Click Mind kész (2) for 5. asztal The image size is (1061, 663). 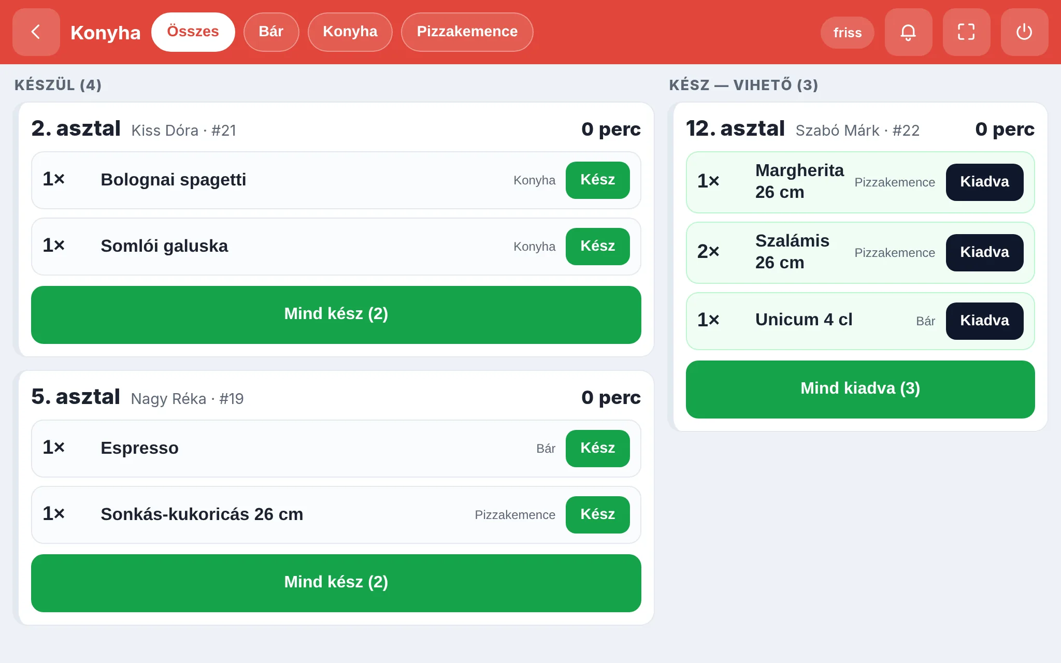[x=336, y=583]
